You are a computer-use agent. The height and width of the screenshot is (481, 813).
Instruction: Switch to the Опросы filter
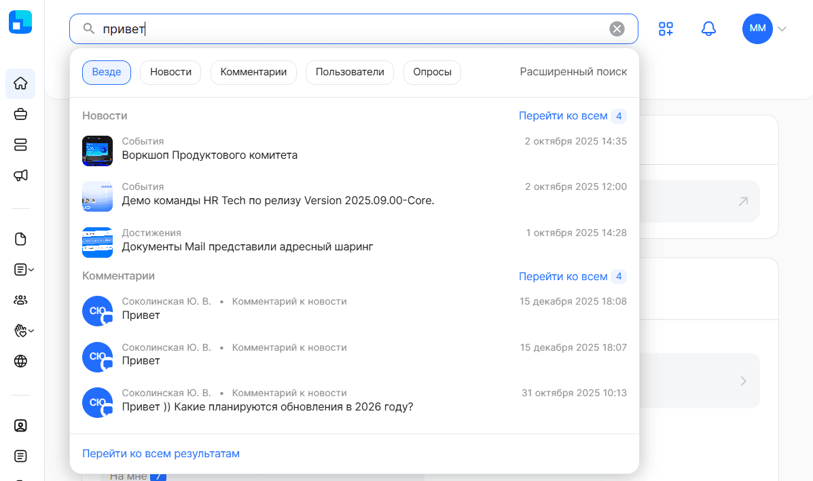pyautogui.click(x=432, y=72)
